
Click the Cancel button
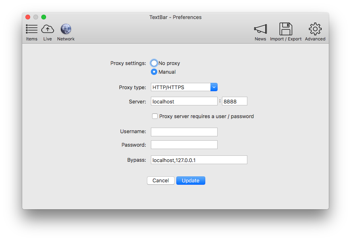coord(161,181)
